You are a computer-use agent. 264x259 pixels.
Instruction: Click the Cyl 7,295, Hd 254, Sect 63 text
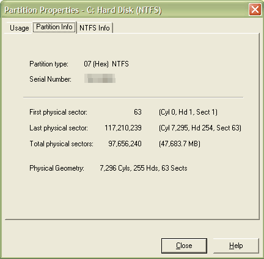(200, 128)
